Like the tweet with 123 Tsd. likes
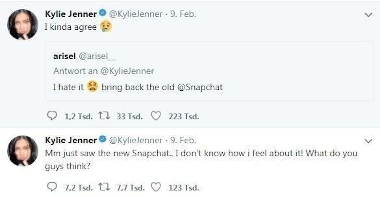 point(155,188)
